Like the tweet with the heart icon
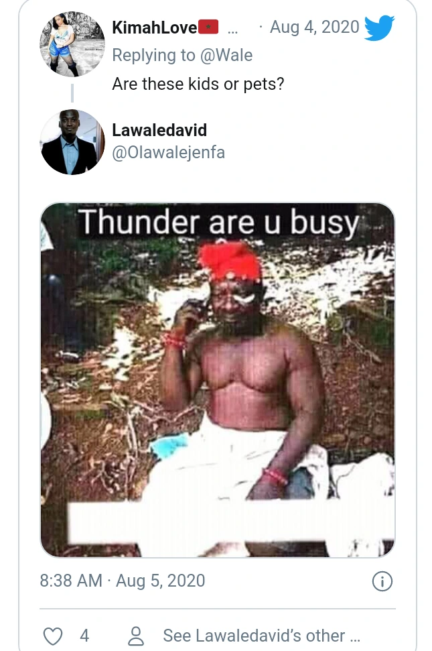 (53, 636)
